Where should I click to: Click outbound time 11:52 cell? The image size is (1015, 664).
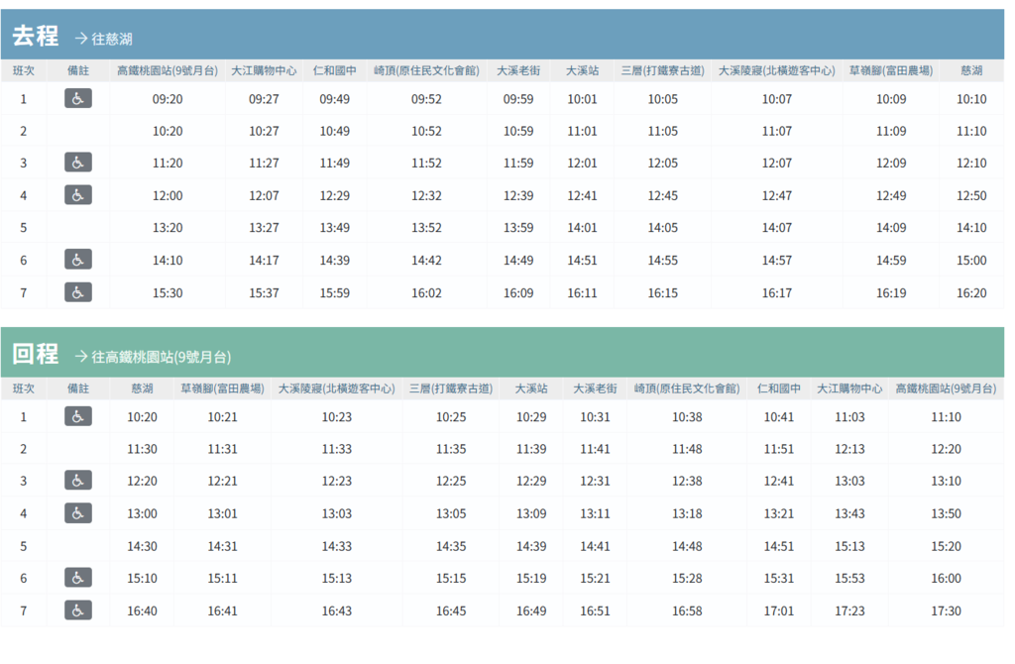[x=426, y=164]
